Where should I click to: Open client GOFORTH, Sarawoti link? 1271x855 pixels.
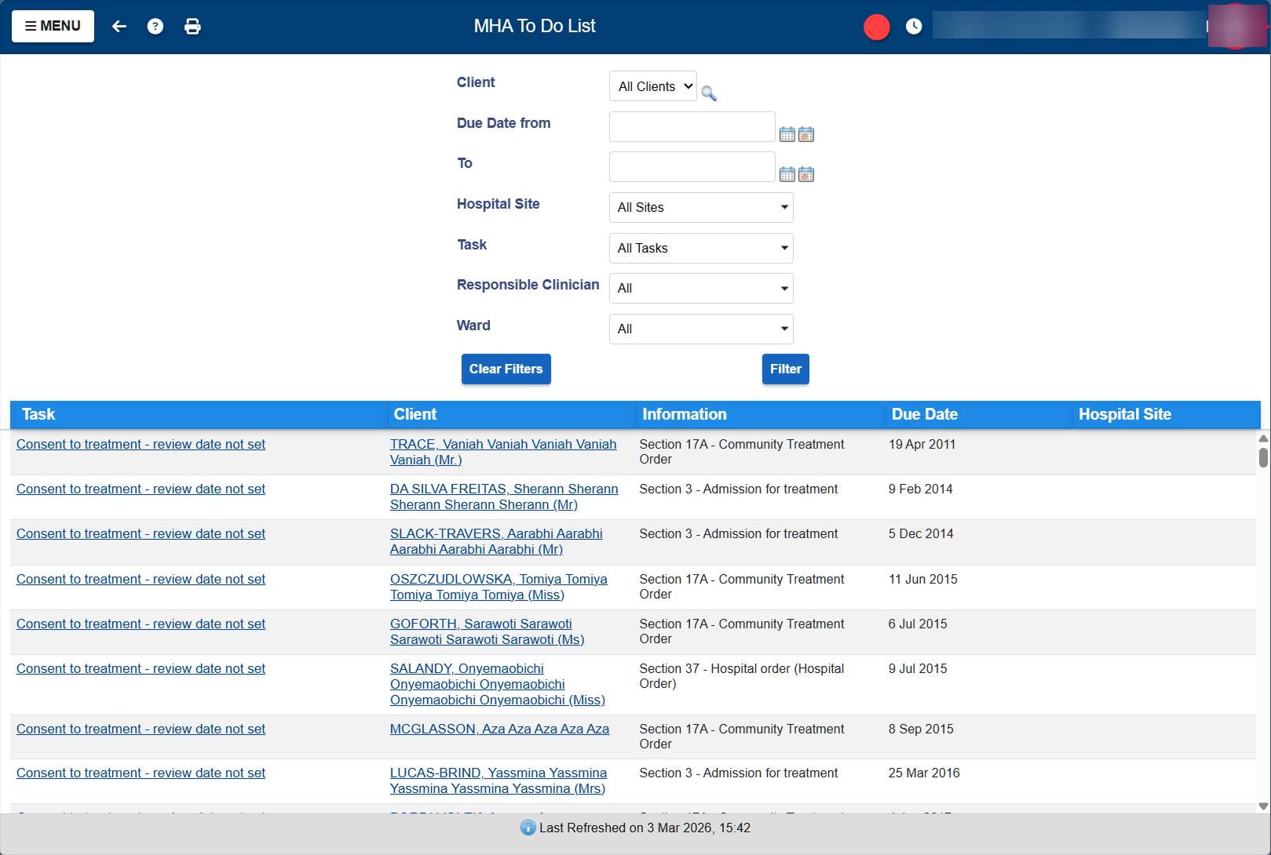[x=487, y=631]
